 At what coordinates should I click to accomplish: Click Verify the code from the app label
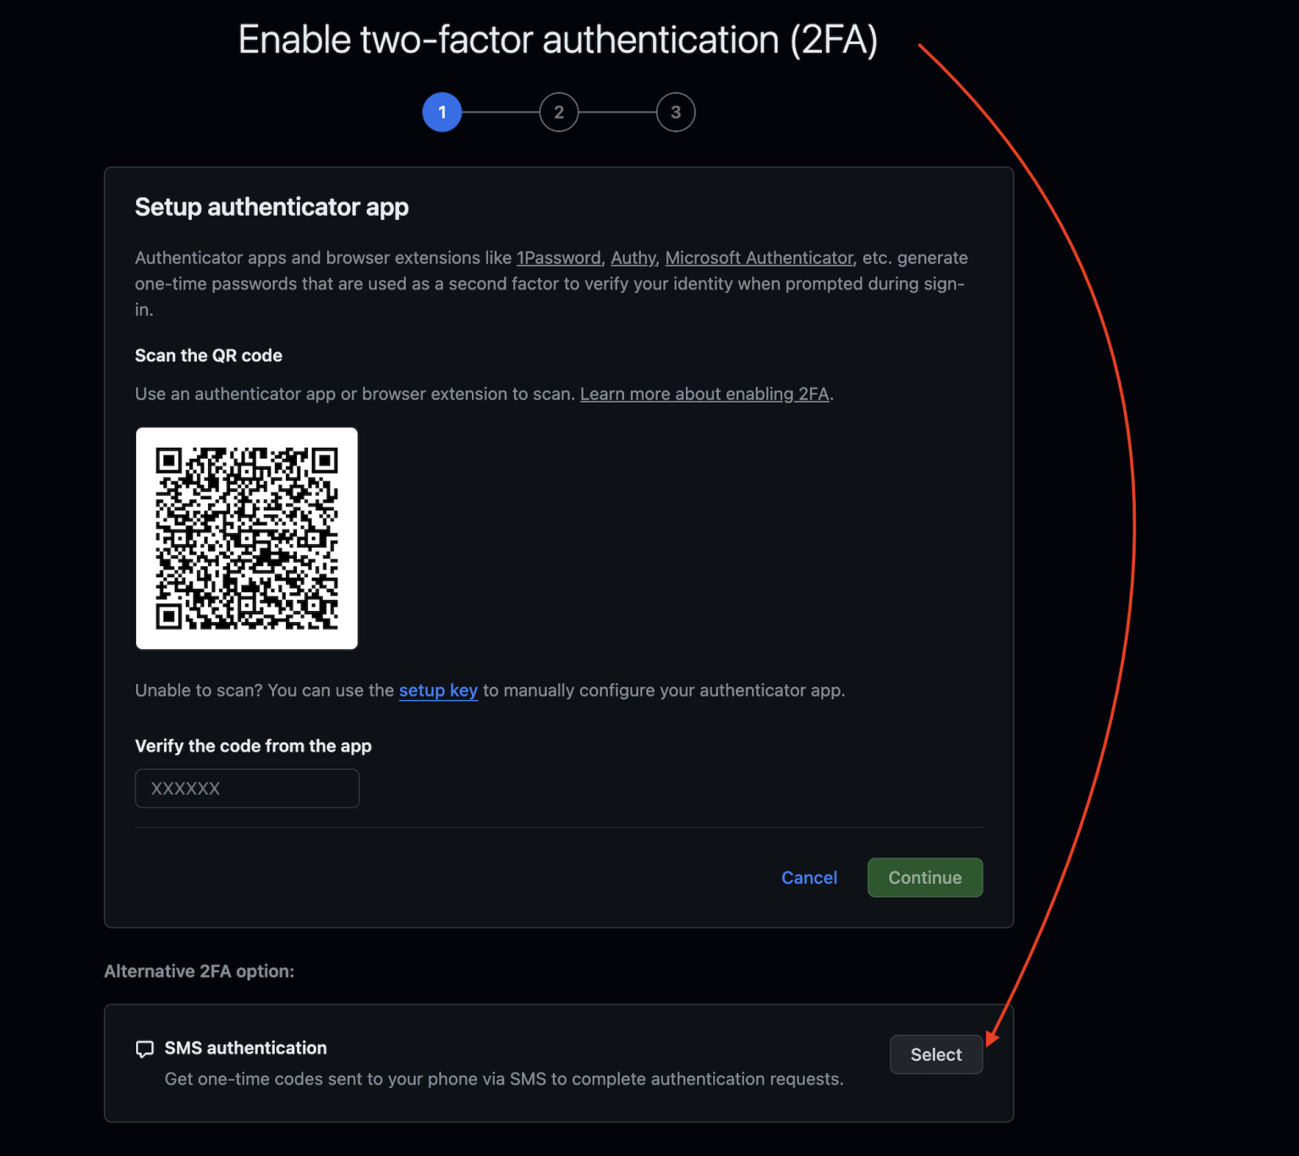pyautogui.click(x=253, y=746)
